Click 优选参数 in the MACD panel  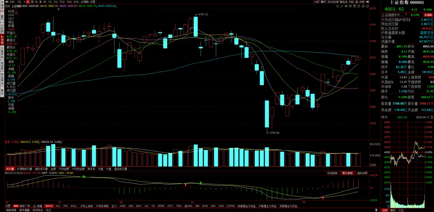point(332,173)
